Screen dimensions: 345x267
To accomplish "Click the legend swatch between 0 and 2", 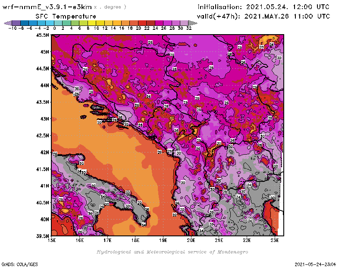I will [x=58, y=23].
